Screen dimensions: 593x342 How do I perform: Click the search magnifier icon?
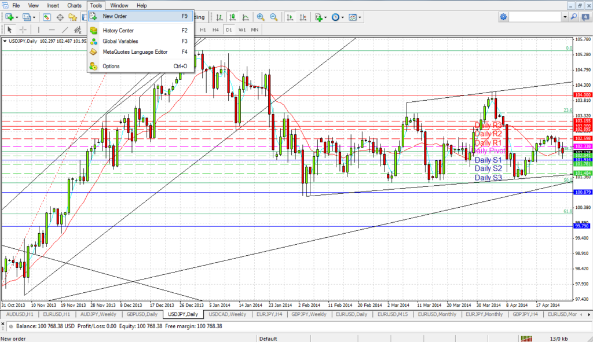point(574,17)
